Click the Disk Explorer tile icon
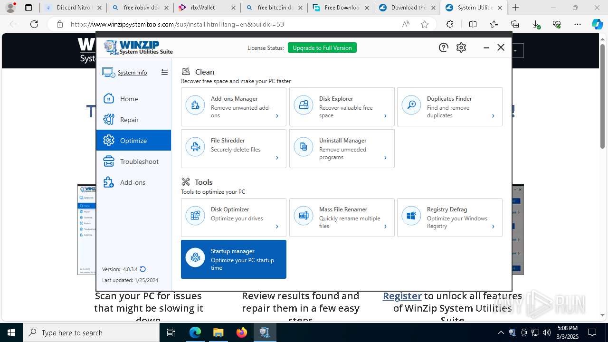 click(304, 105)
